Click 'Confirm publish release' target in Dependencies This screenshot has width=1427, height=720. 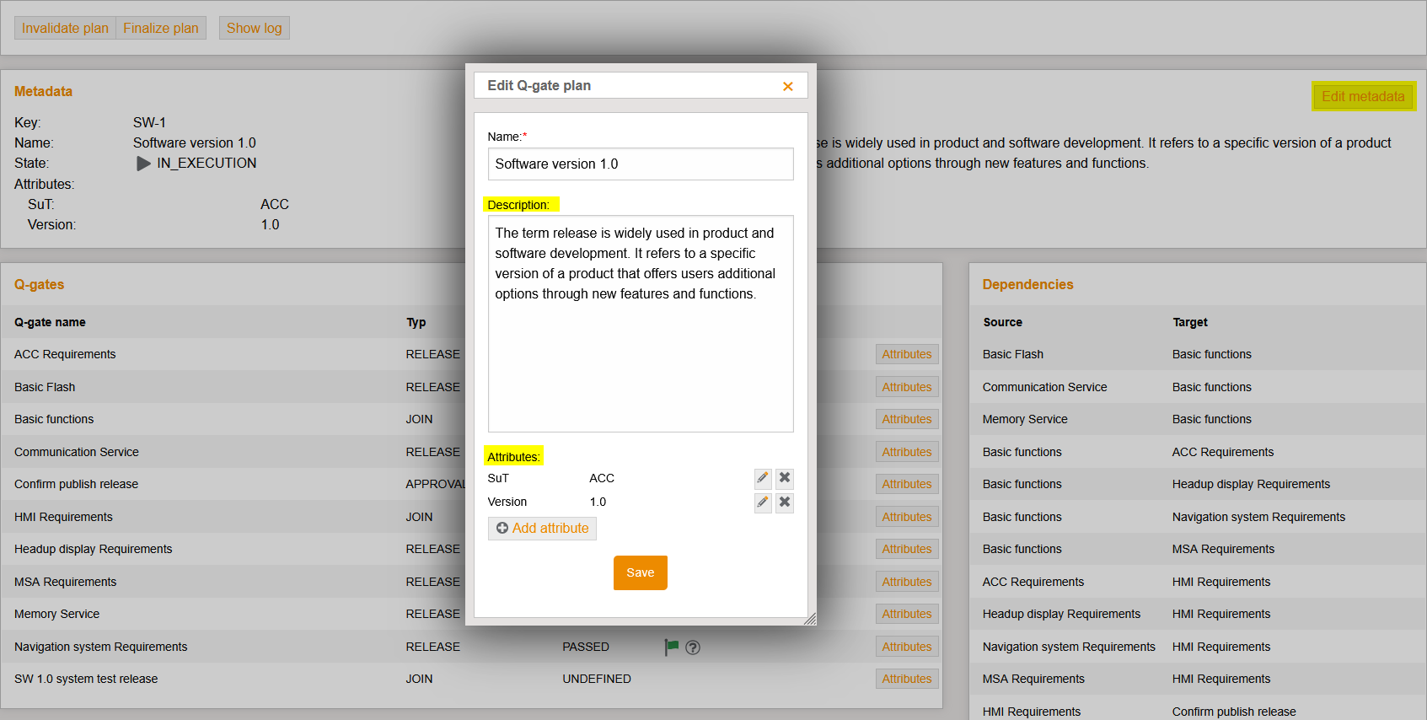1234,712
